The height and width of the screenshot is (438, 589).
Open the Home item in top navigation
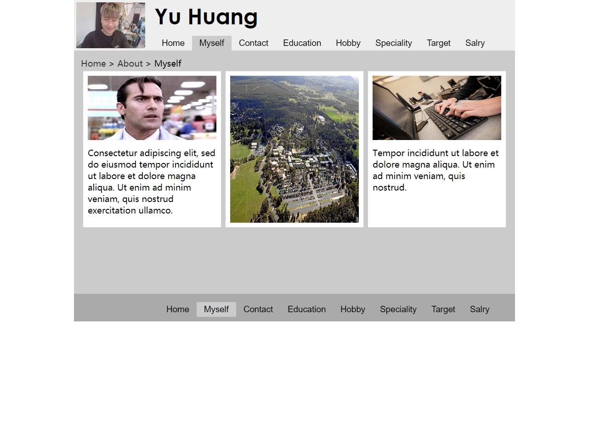pos(173,43)
